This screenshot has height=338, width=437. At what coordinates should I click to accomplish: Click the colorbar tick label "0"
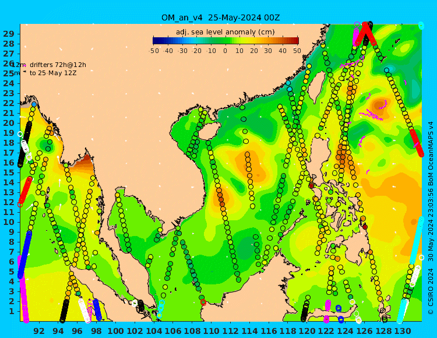[x=225, y=51]
